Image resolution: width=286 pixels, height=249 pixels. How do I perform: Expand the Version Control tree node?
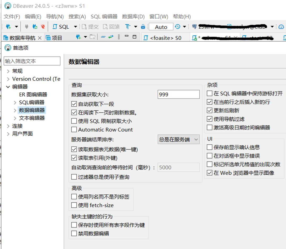8,79
